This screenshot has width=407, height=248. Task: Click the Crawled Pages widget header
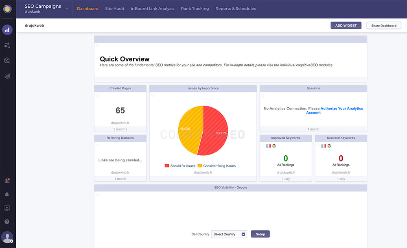pos(120,89)
